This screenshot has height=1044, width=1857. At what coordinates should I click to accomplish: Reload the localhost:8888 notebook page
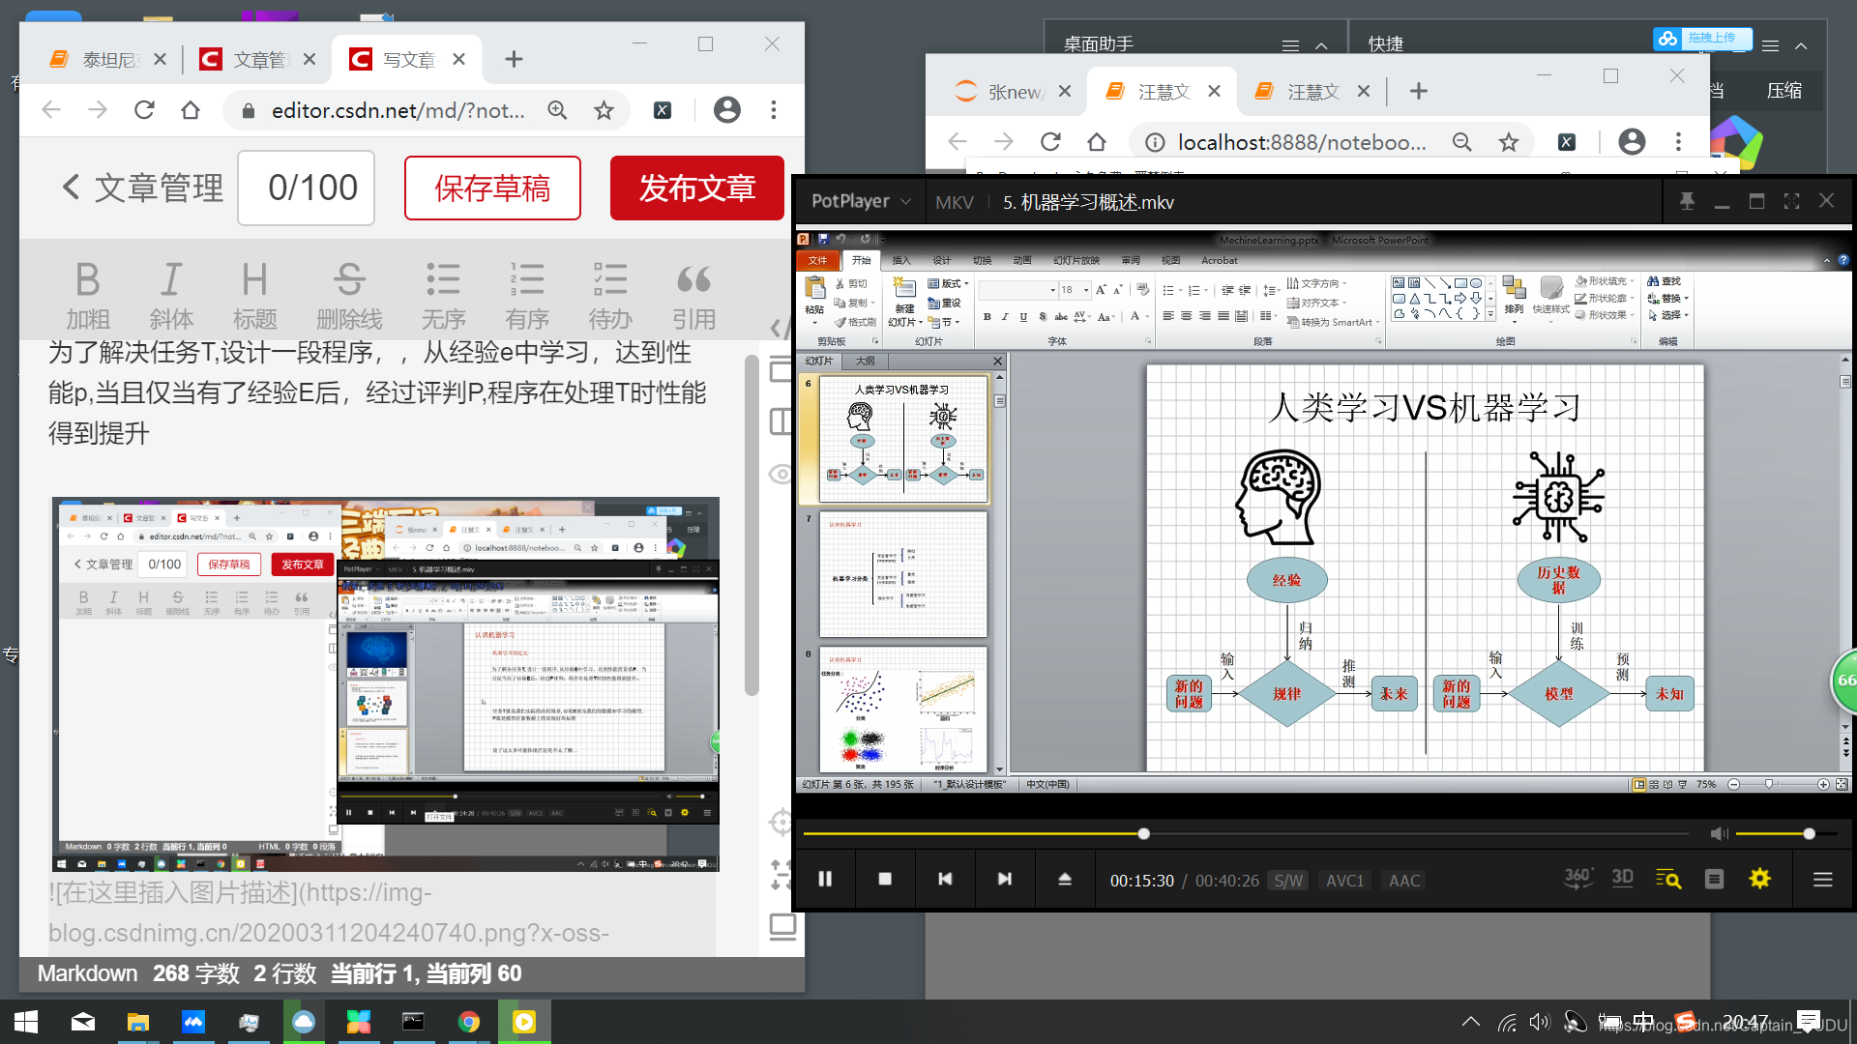1050,142
